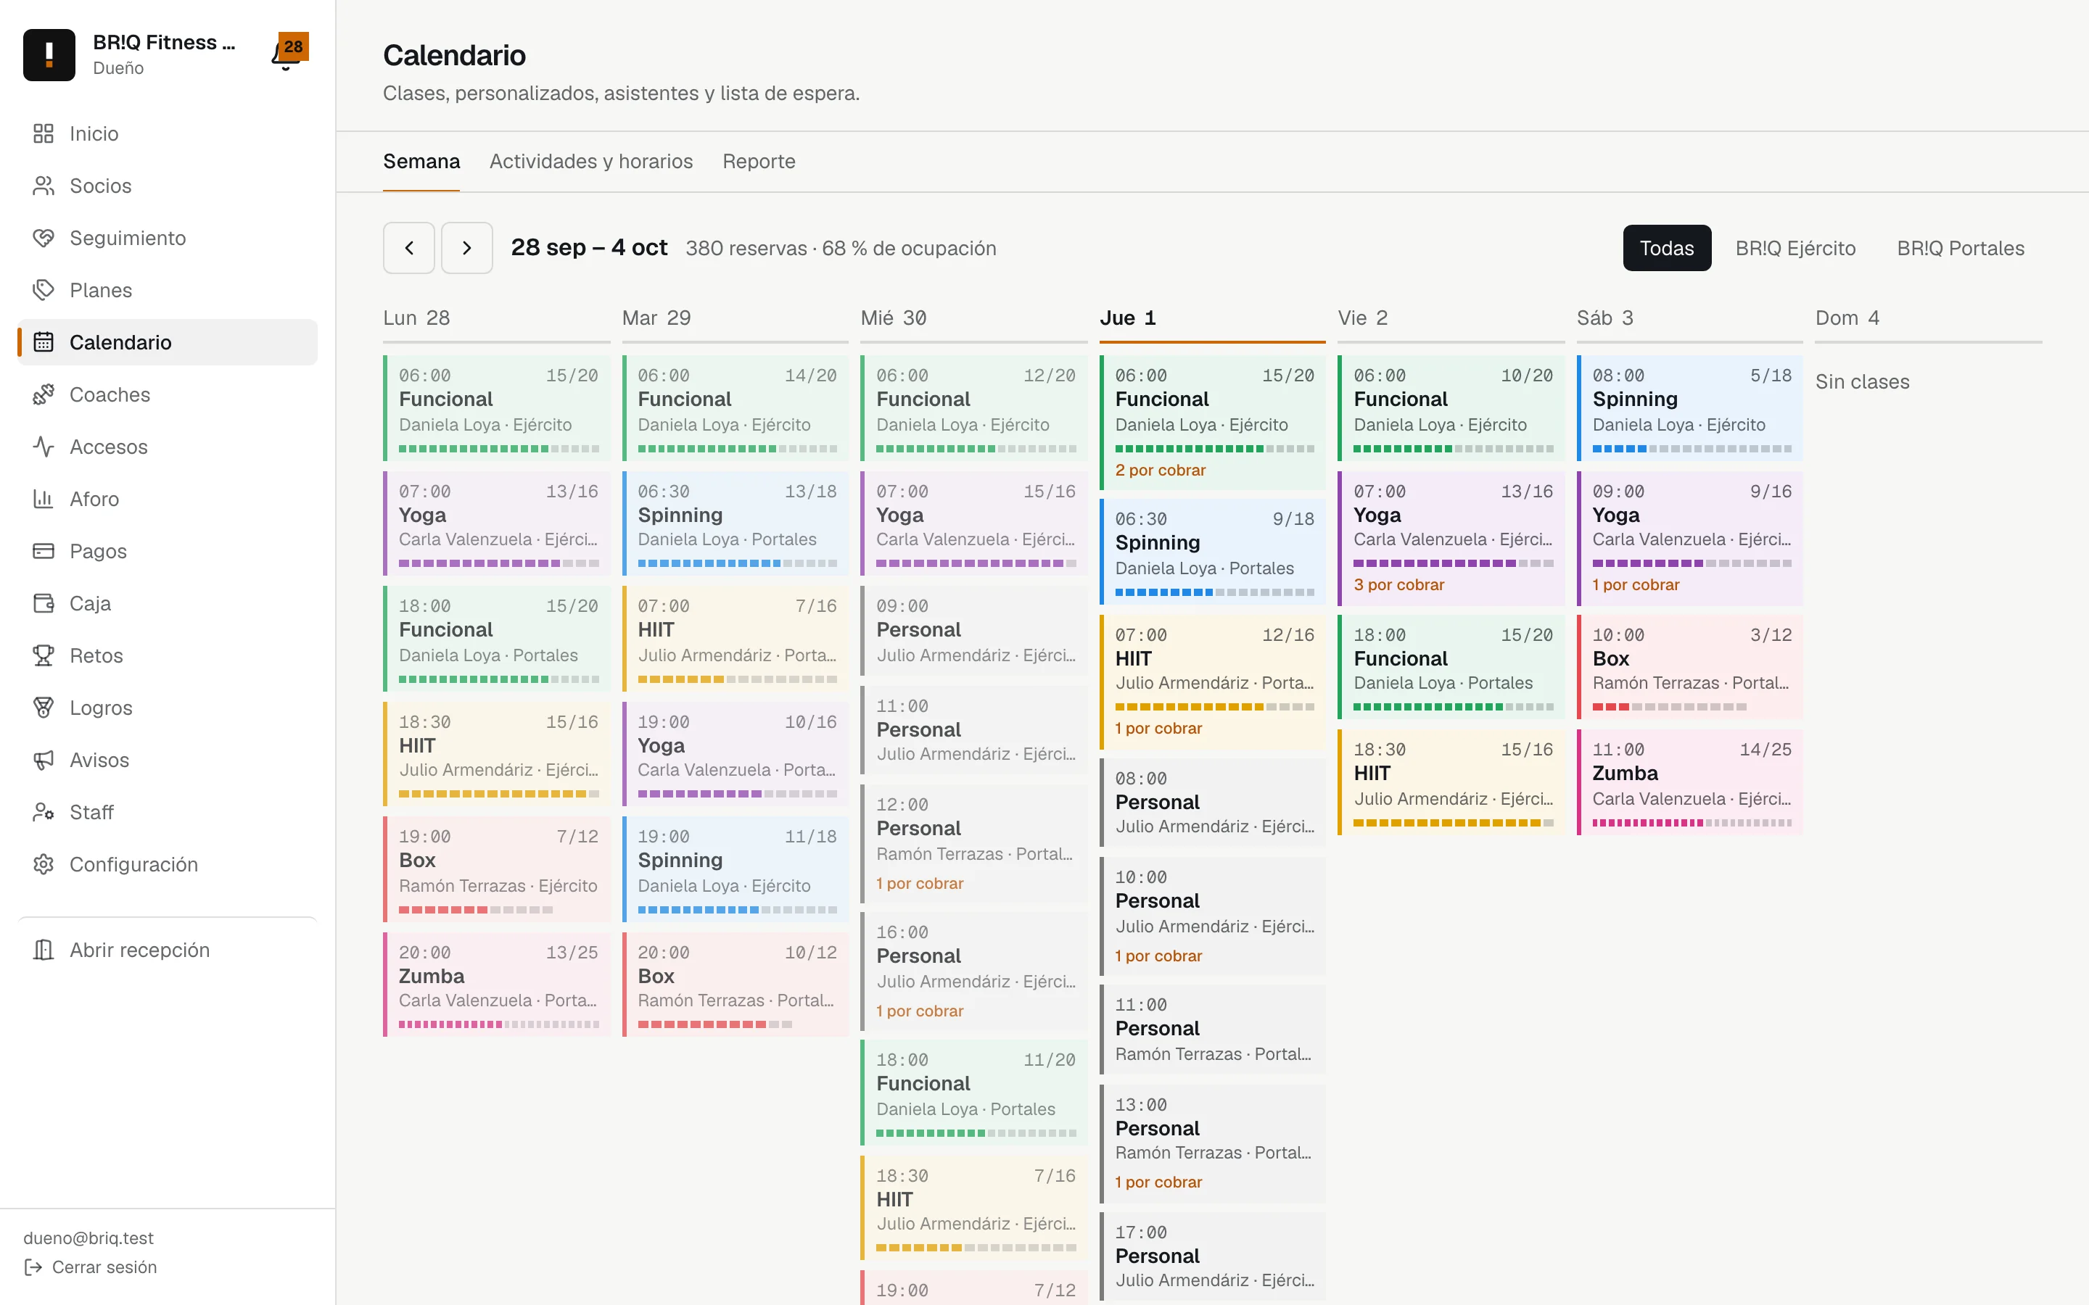Open Friday 18:30 HIIT class card
2089x1305 pixels.
click(1451, 783)
